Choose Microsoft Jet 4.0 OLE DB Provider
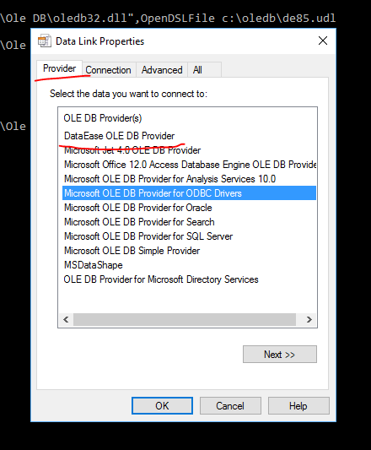The height and width of the screenshot is (450, 371). pyautogui.click(x=132, y=150)
